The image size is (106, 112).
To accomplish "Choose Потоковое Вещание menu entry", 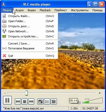I will [x=29, y=48].
